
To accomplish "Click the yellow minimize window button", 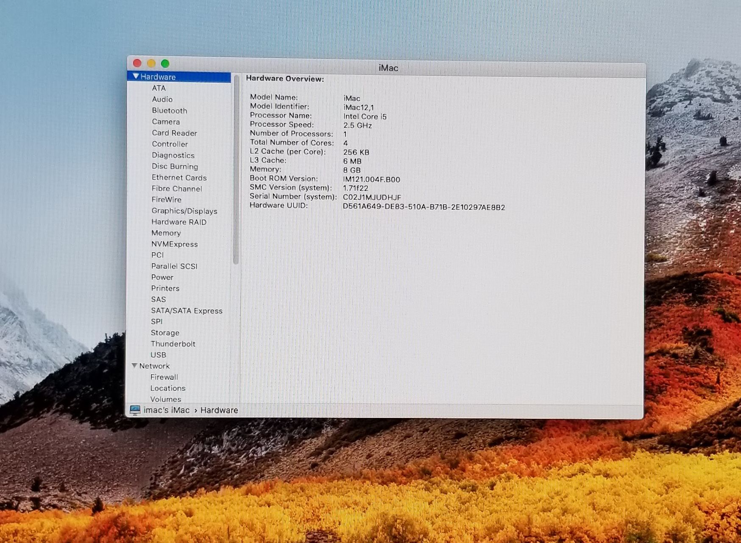I will pyautogui.click(x=151, y=64).
